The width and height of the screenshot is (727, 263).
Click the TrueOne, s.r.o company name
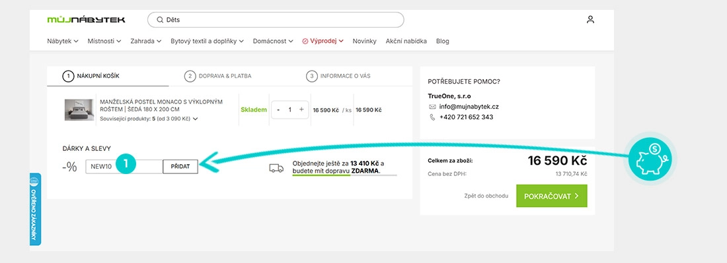click(449, 96)
